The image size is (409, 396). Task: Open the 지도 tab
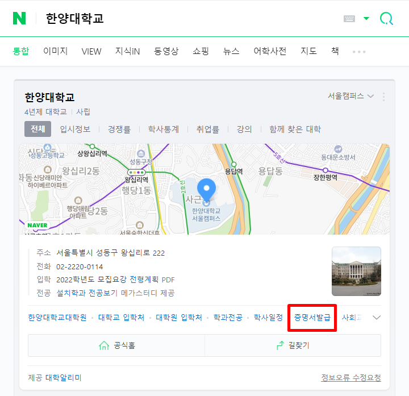pyautogui.click(x=308, y=51)
